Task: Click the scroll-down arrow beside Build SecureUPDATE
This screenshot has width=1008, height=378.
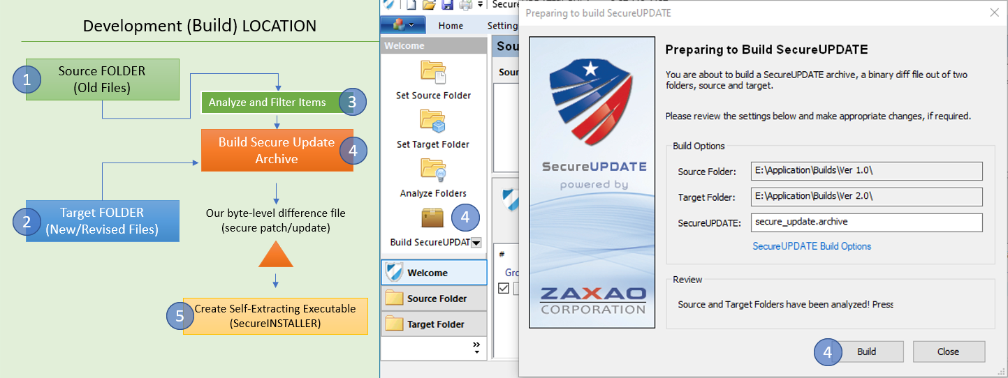Action: (x=476, y=243)
